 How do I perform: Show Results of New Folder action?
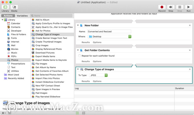86,42
